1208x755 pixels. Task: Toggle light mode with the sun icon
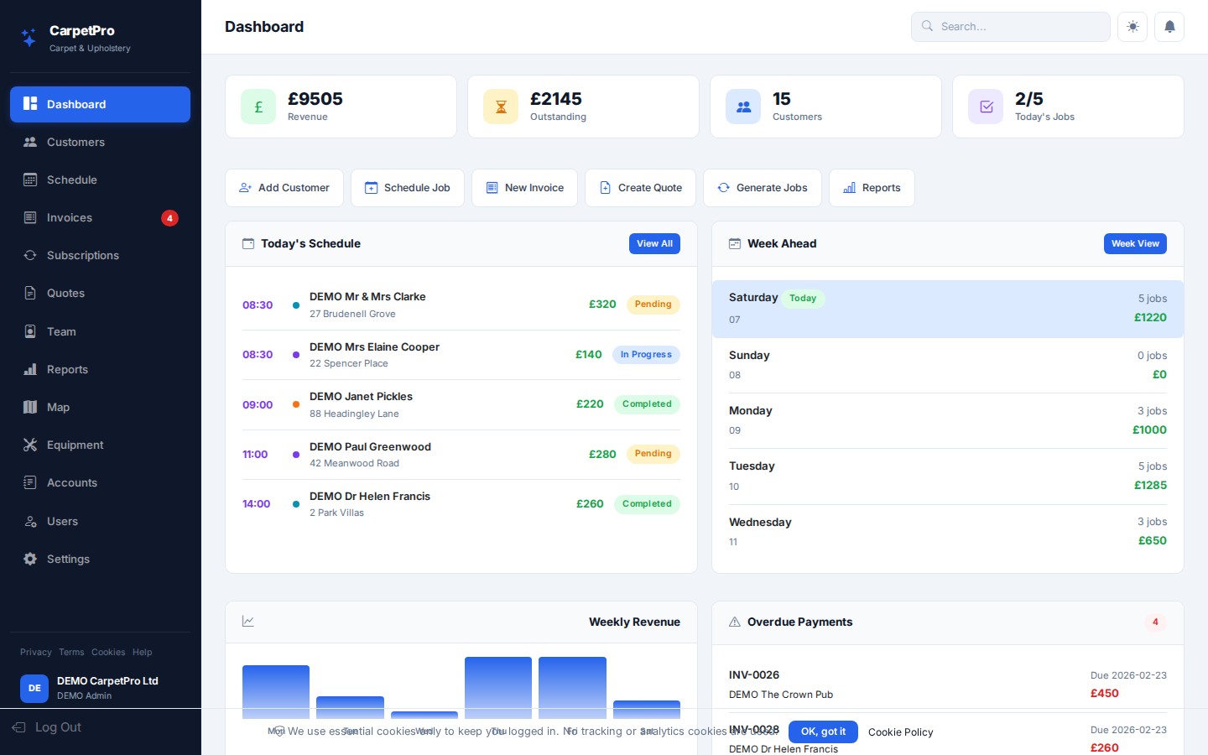coord(1132,27)
